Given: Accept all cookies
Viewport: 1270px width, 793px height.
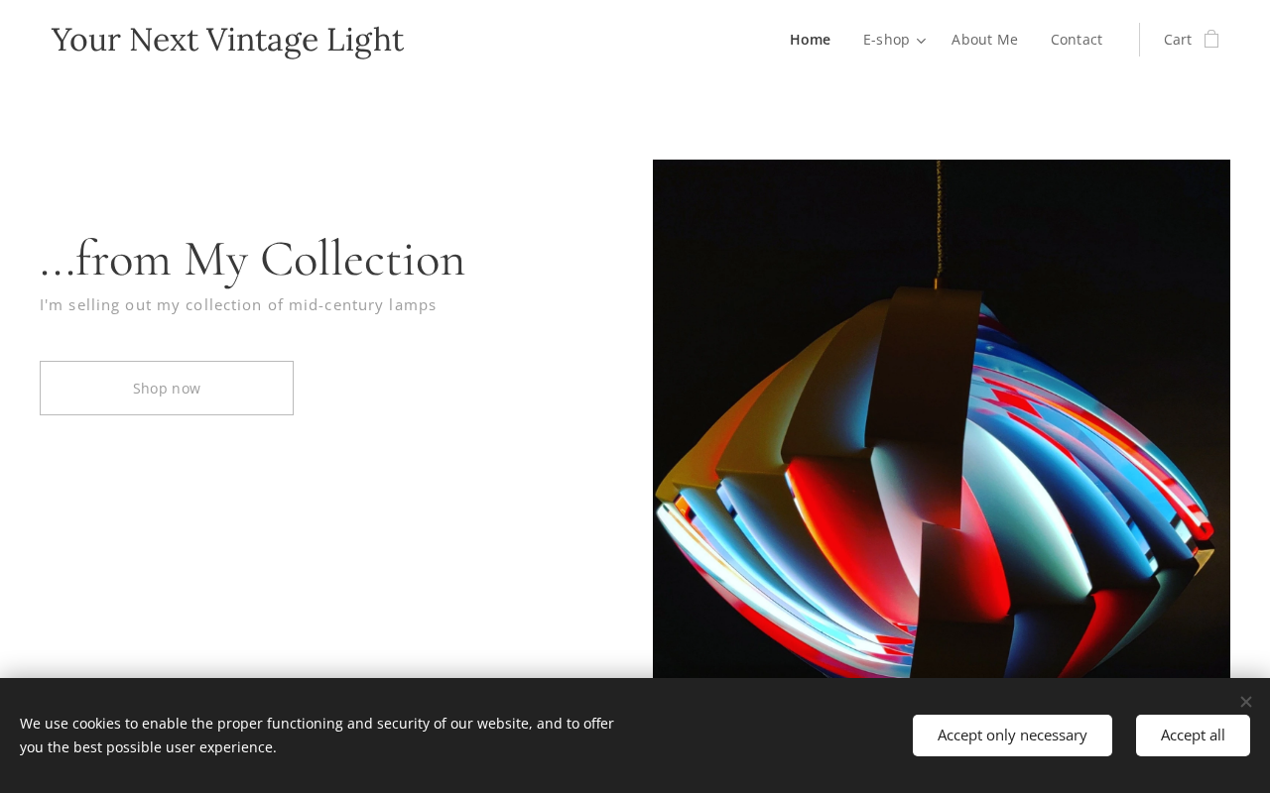Looking at the screenshot, I should [1193, 736].
